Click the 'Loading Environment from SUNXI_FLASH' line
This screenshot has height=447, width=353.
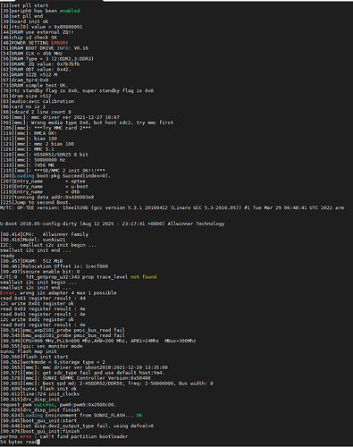tap(71, 415)
